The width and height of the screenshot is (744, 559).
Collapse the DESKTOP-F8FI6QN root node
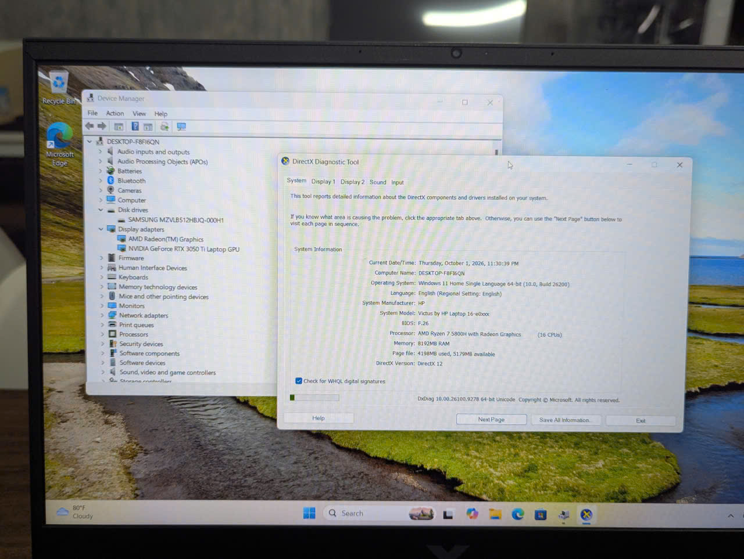(x=90, y=142)
